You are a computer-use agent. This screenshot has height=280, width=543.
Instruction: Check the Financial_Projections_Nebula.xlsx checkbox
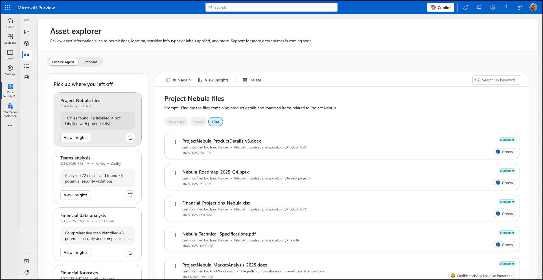coord(173,204)
